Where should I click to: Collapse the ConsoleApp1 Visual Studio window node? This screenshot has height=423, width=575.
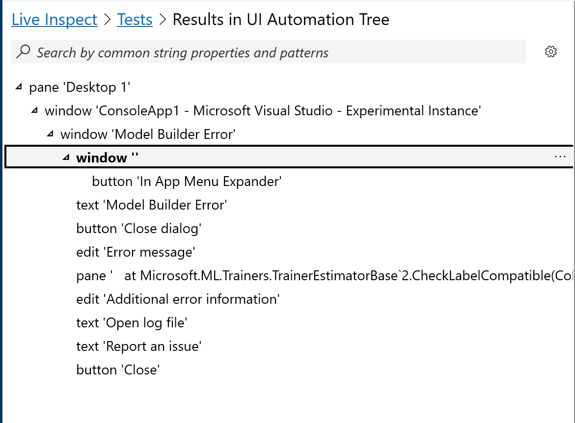(x=34, y=110)
